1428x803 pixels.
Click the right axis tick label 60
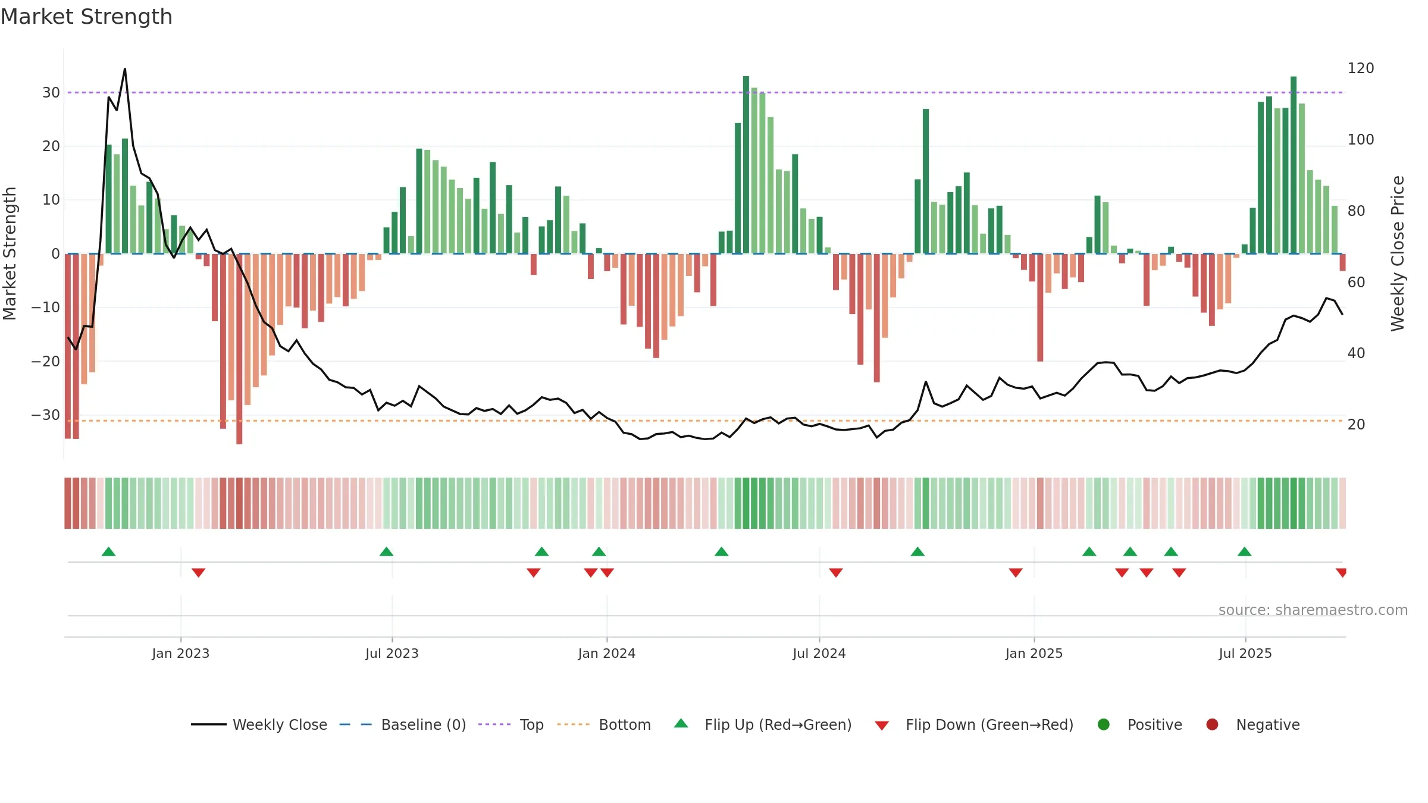coord(1357,283)
